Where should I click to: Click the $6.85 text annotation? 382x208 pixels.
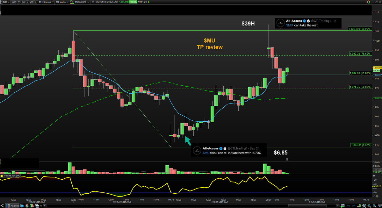point(281,153)
